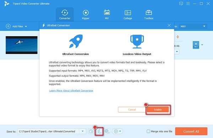
Task: Click the MKV format profile icon
Action: coord(196,45)
